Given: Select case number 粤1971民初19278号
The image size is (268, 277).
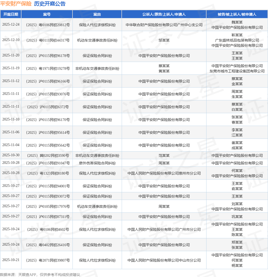Looking at the screenshot, I should point(48,68).
